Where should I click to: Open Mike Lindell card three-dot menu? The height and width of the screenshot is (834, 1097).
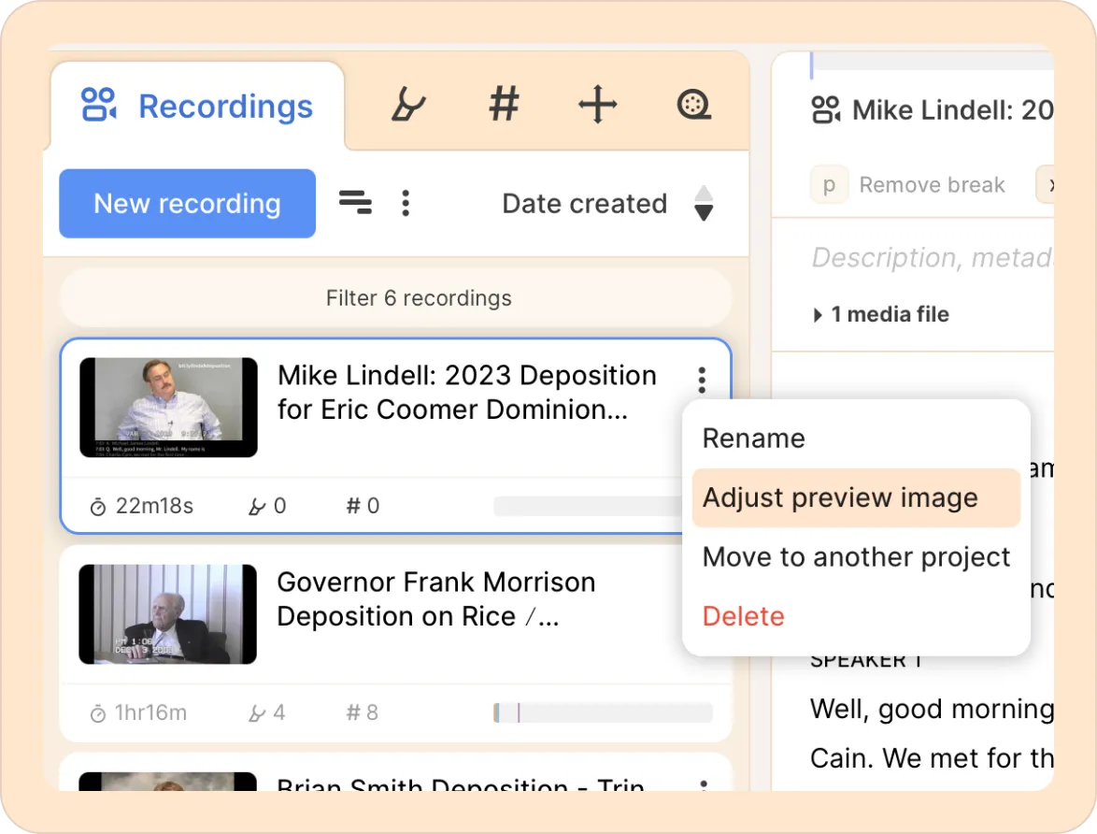pyautogui.click(x=702, y=381)
